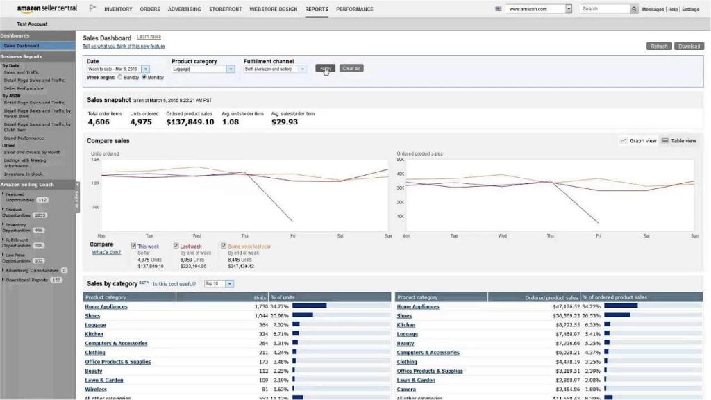Screen dimensions: 711x400
Task: Select Sunday as week start
Action: 119,78
